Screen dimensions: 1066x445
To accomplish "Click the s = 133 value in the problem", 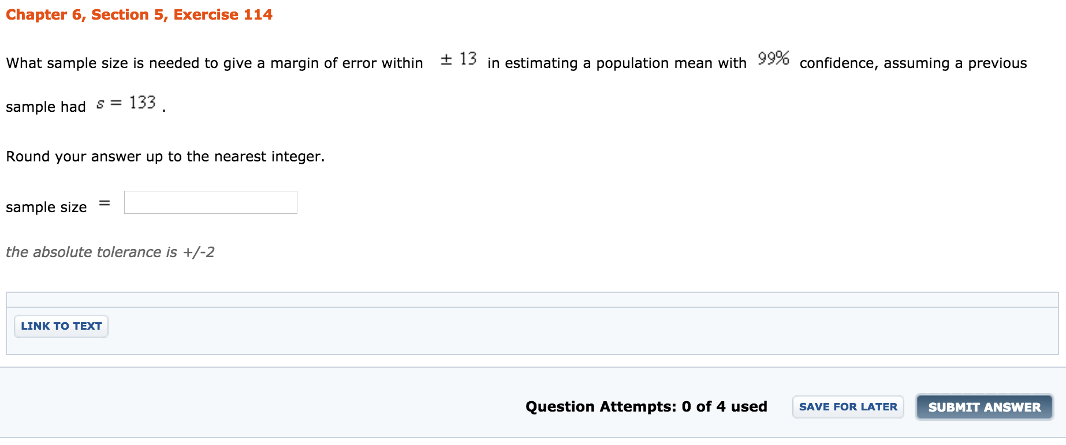I will [127, 104].
